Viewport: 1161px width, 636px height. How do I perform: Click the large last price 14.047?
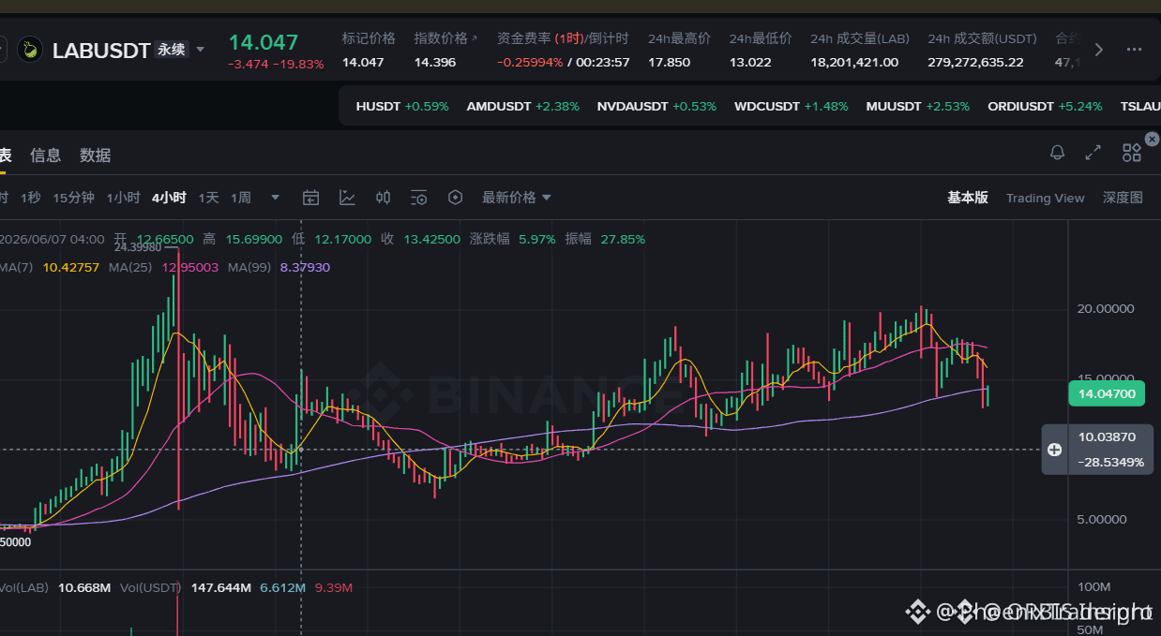(264, 42)
